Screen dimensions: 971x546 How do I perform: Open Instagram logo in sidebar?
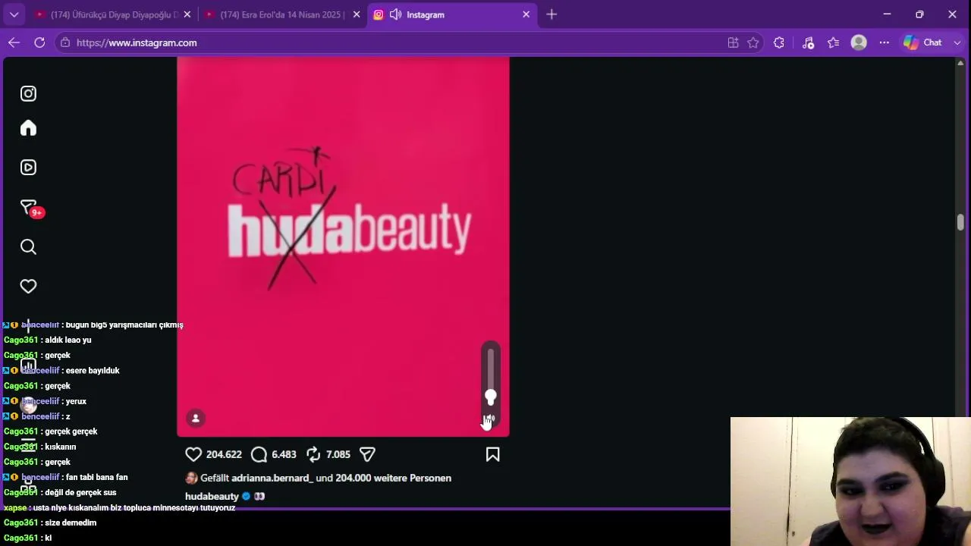pos(28,94)
